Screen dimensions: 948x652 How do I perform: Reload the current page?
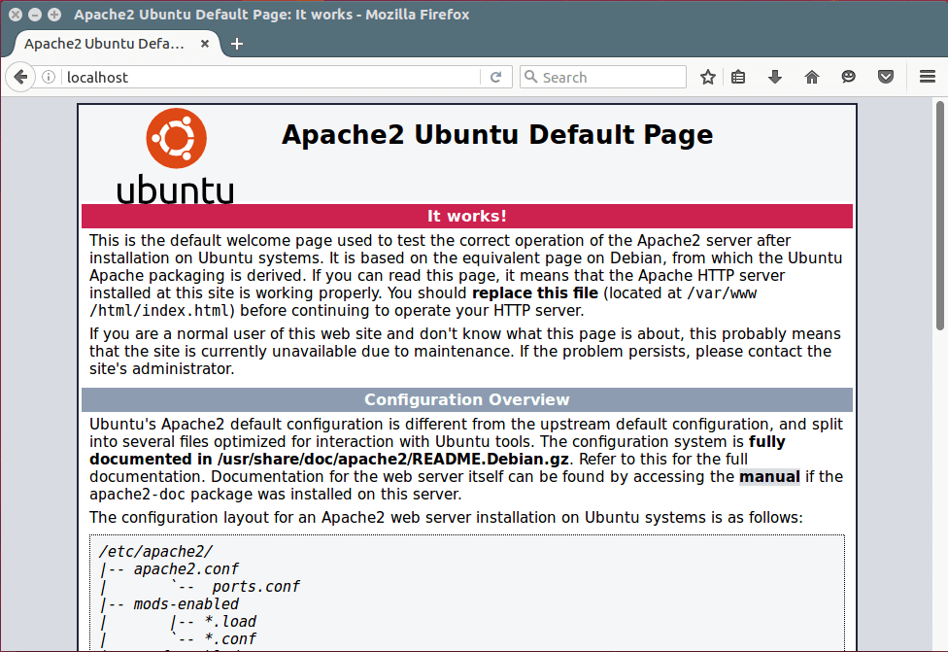click(496, 78)
